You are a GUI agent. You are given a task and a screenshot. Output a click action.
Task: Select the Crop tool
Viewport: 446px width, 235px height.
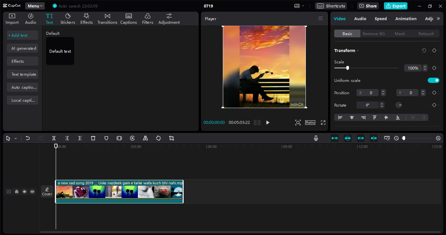[x=171, y=138]
